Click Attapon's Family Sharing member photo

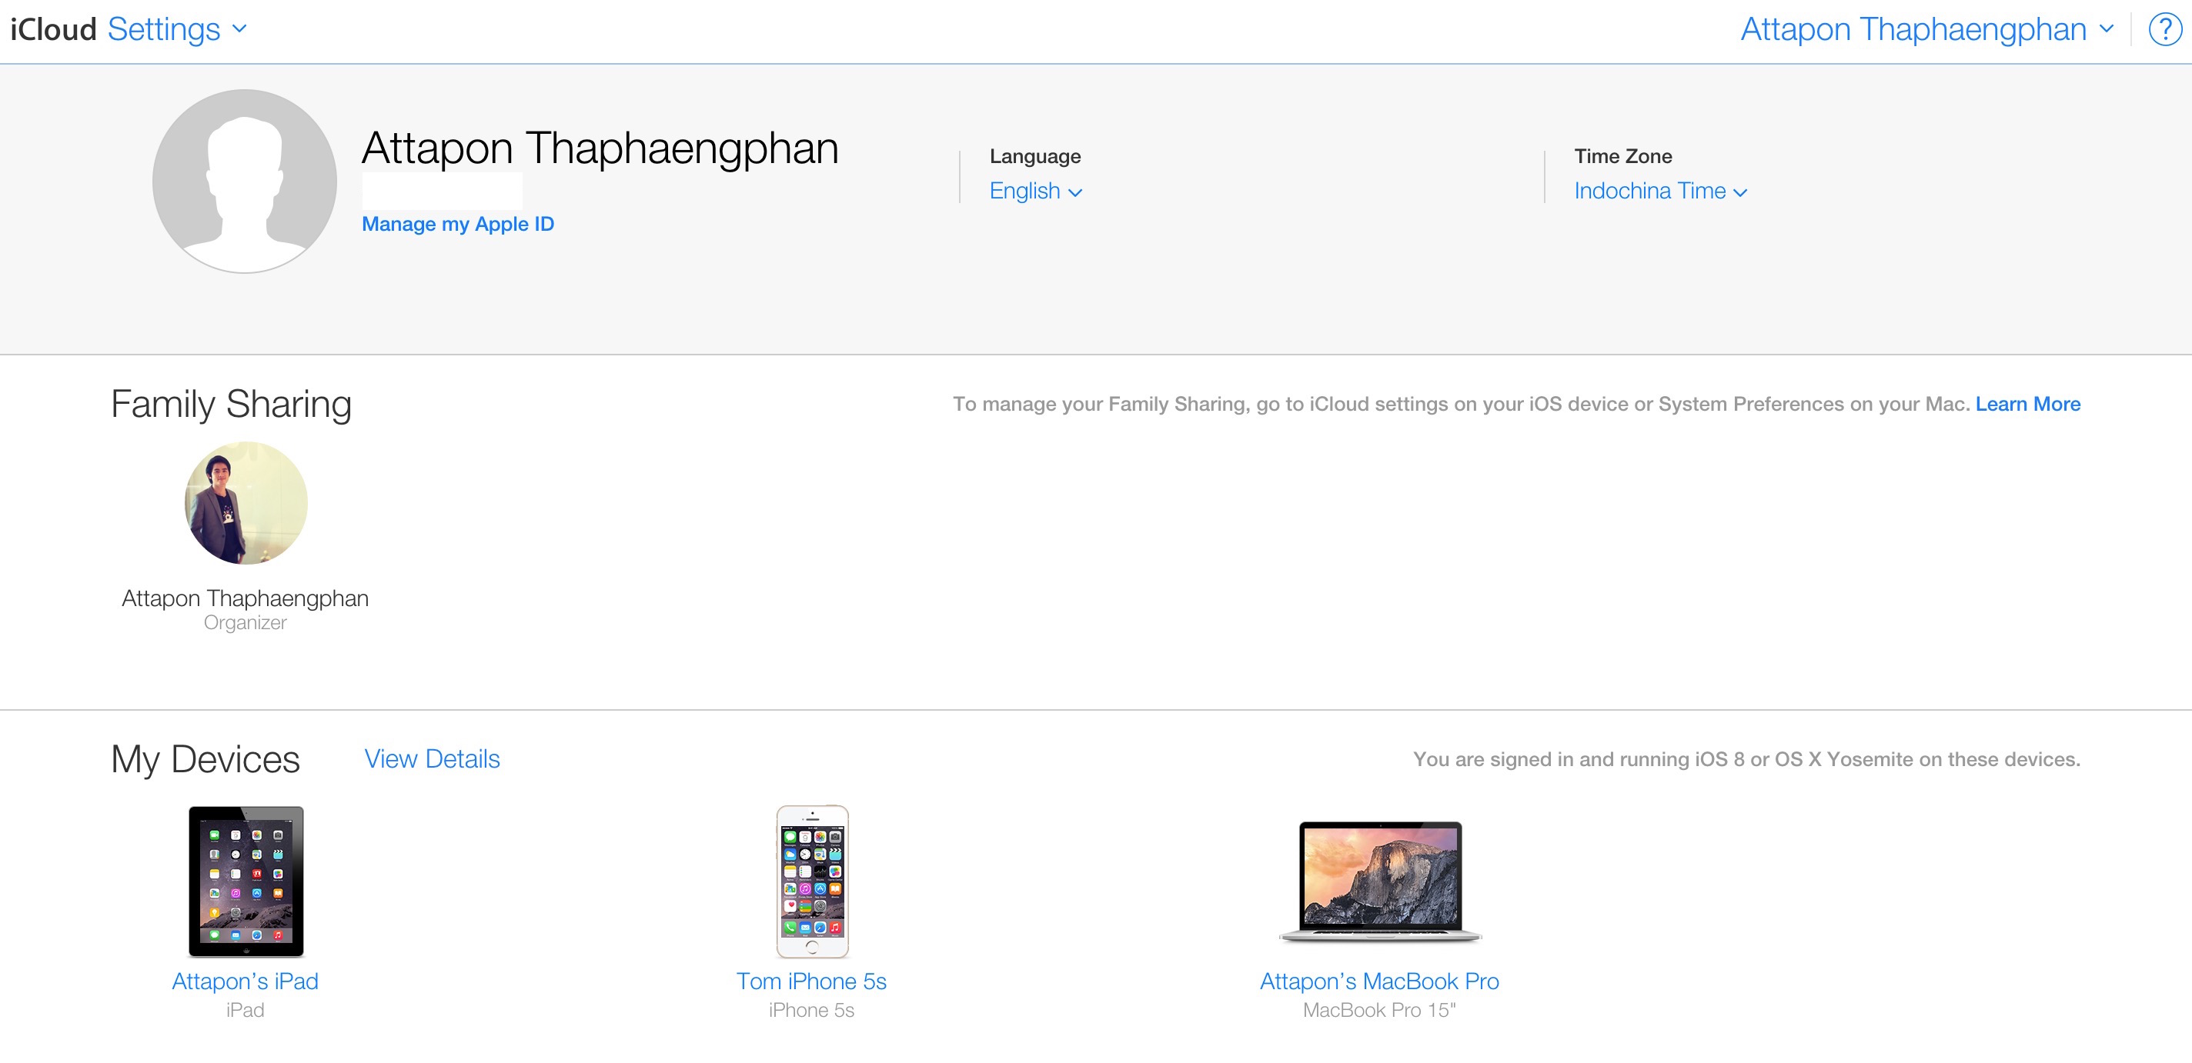[x=244, y=502]
